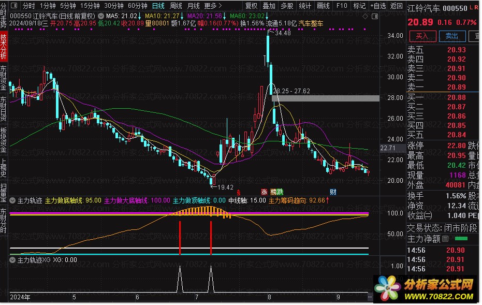Open 扫雷宝 sidebar tab
The width and height of the screenshot is (482, 305).
pyautogui.click(x=4, y=193)
